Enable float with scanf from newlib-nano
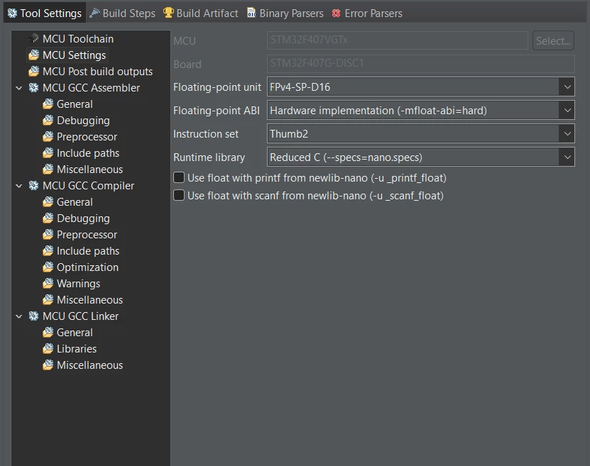This screenshot has width=590, height=466. click(179, 195)
